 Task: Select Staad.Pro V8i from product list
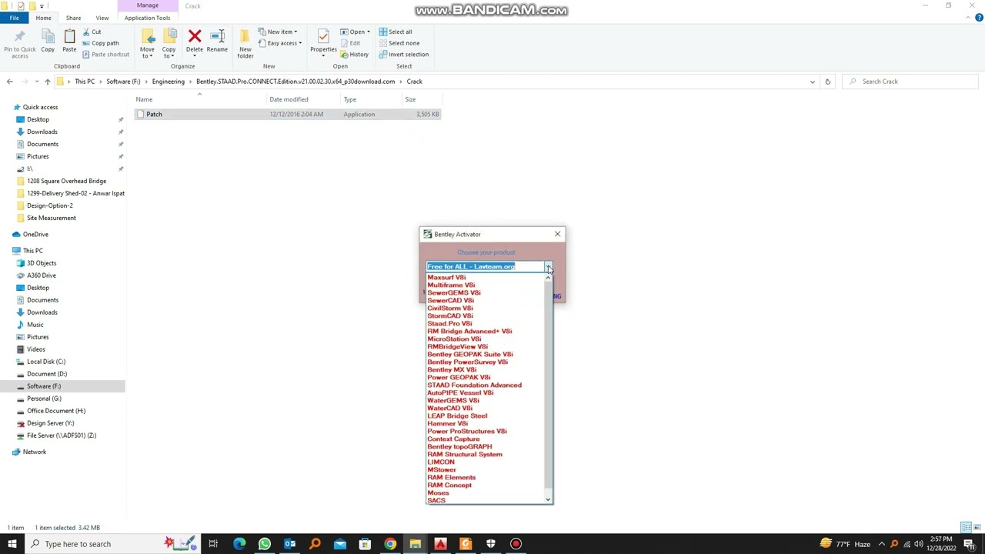coord(449,324)
